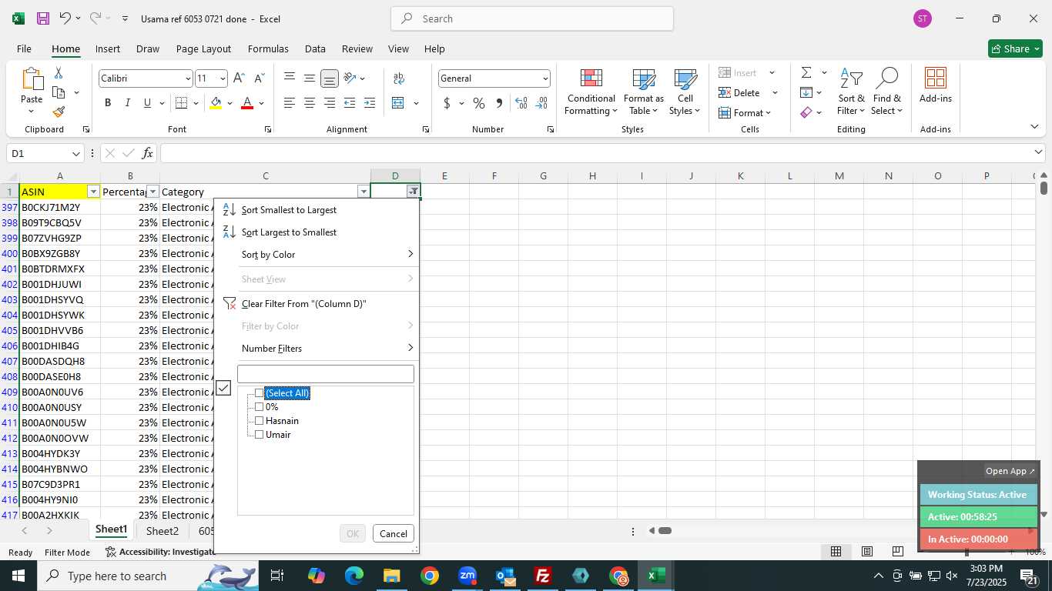Image resolution: width=1052 pixels, height=591 pixels.
Task: Open the General number format dropdown
Action: (545, 78)
